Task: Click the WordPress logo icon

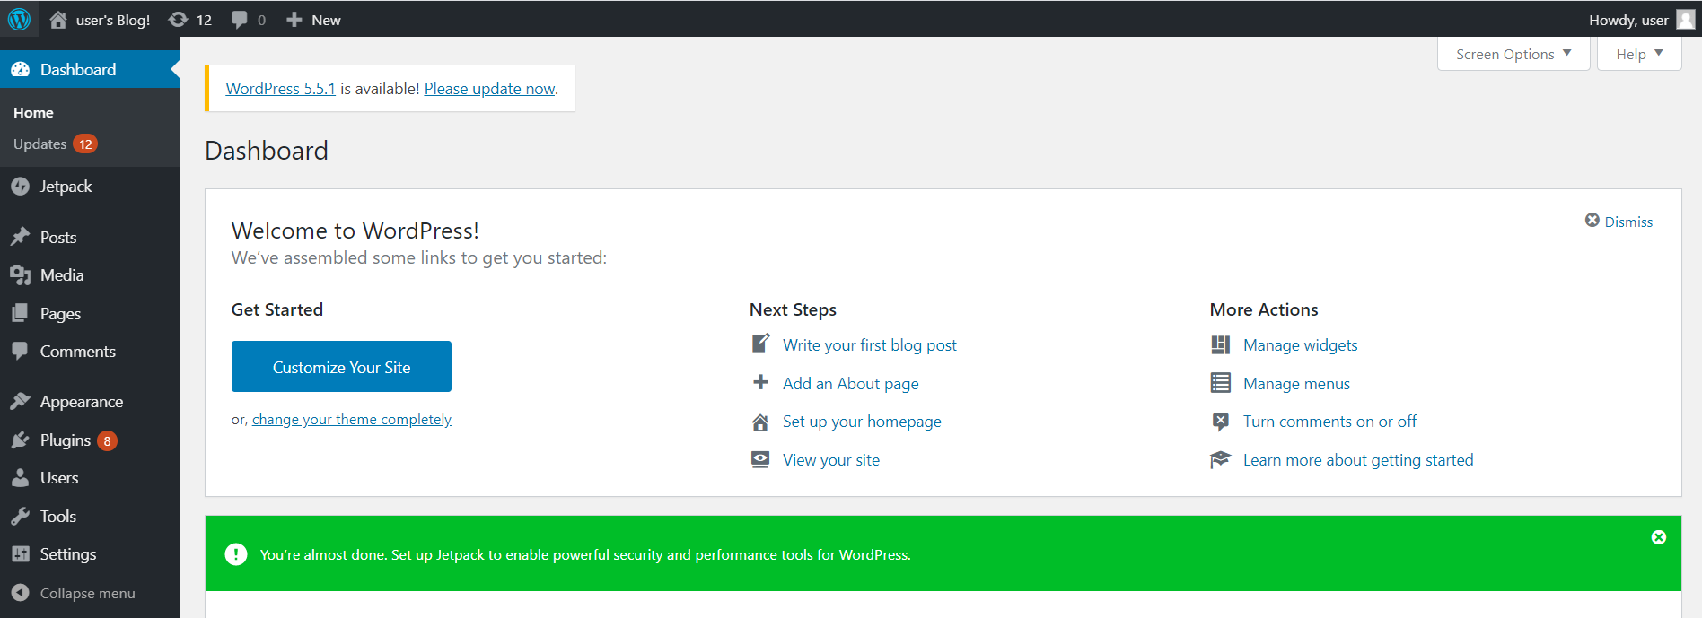Action: [19, 19]
